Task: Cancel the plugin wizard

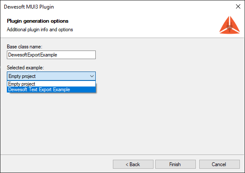Action: coord(219,164)
